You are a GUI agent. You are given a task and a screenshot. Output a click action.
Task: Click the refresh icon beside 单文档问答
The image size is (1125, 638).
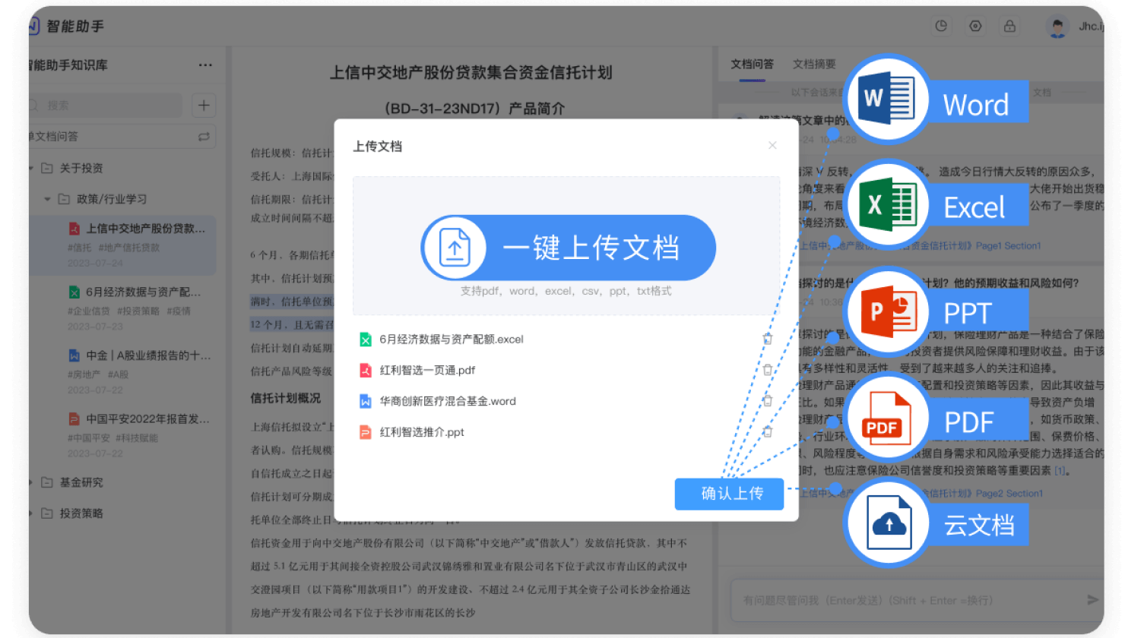click(204, 136)
